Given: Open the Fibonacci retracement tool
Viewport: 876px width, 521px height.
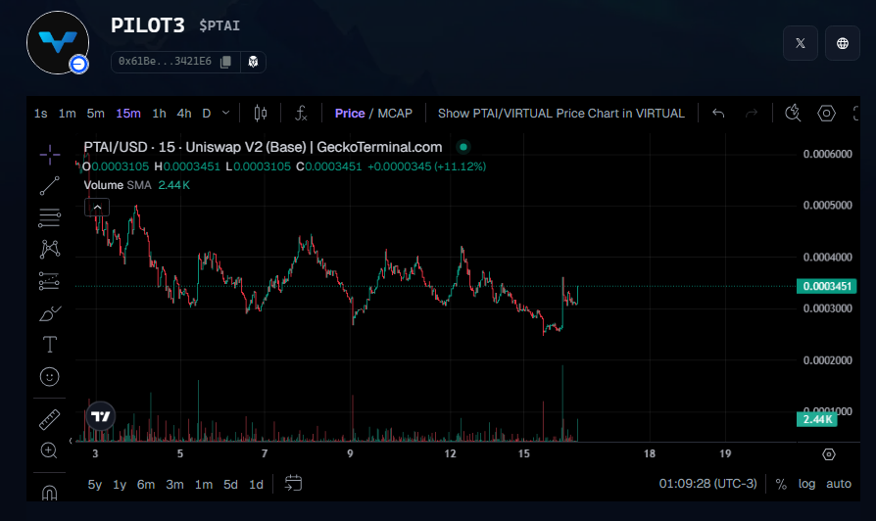Looking at the screenshot, I should (50, 217).
